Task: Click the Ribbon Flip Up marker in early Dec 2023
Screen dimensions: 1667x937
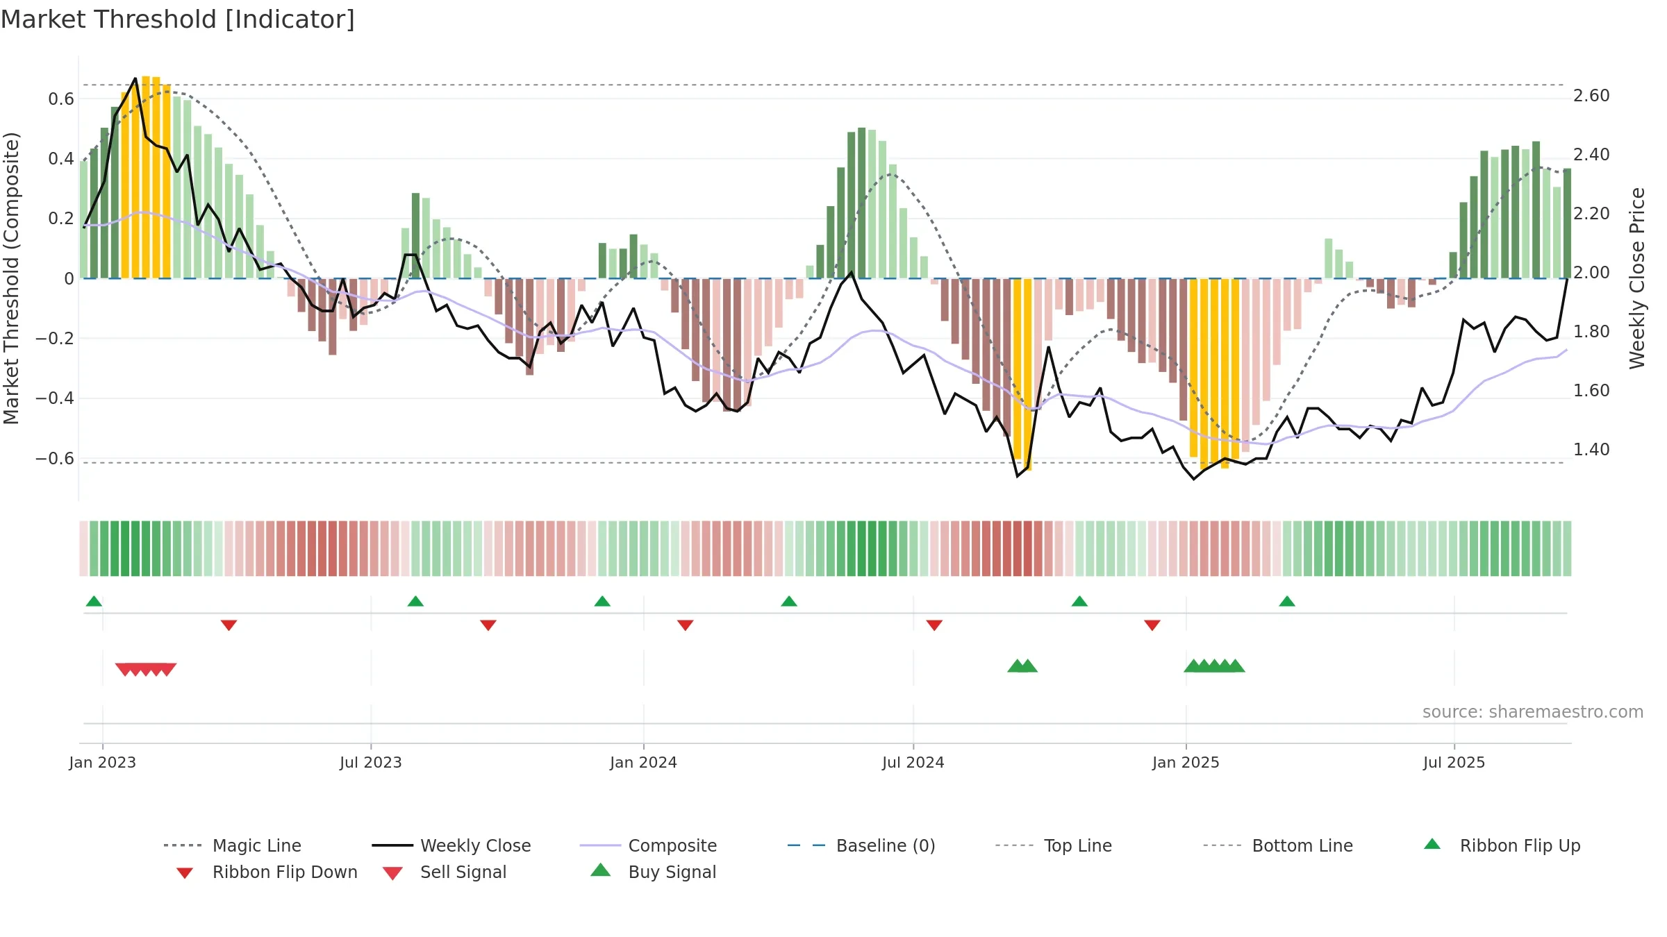Action: click(x=602, y=601)
